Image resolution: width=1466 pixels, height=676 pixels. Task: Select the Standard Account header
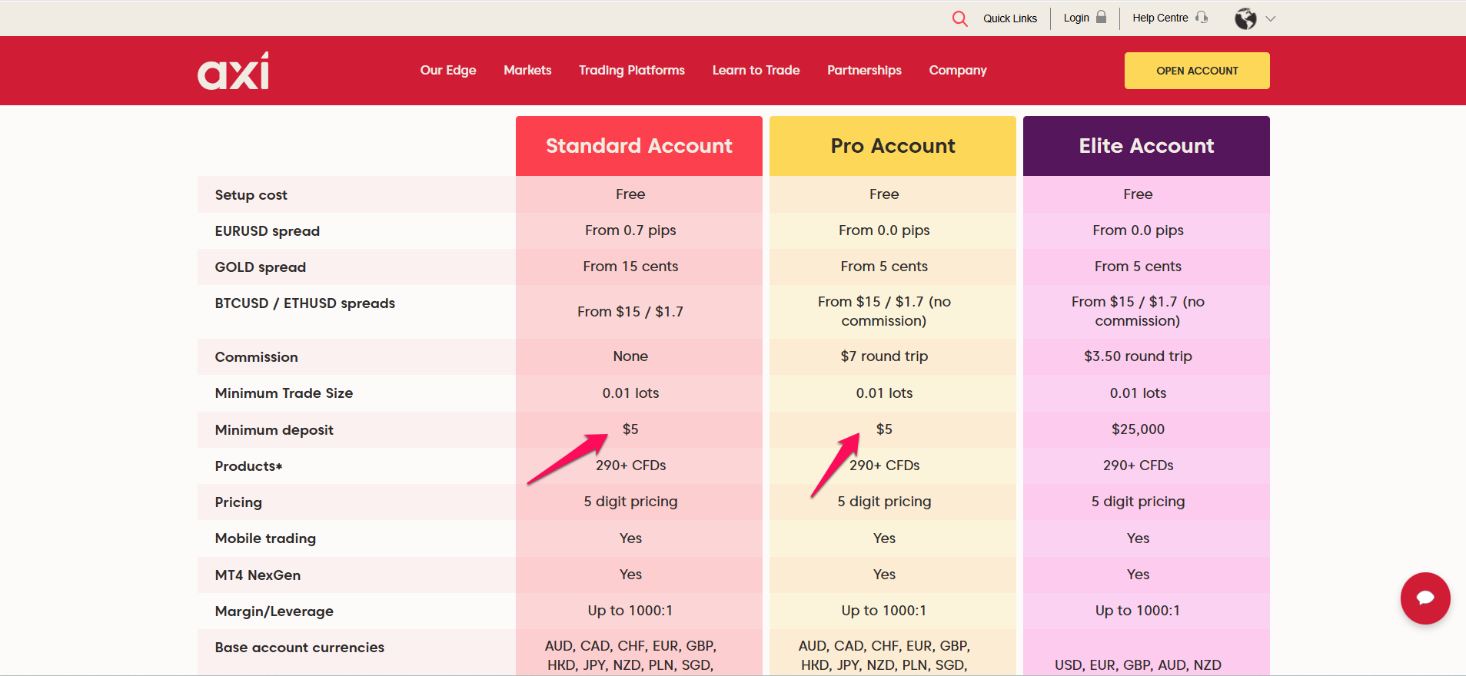pos(639,146)
